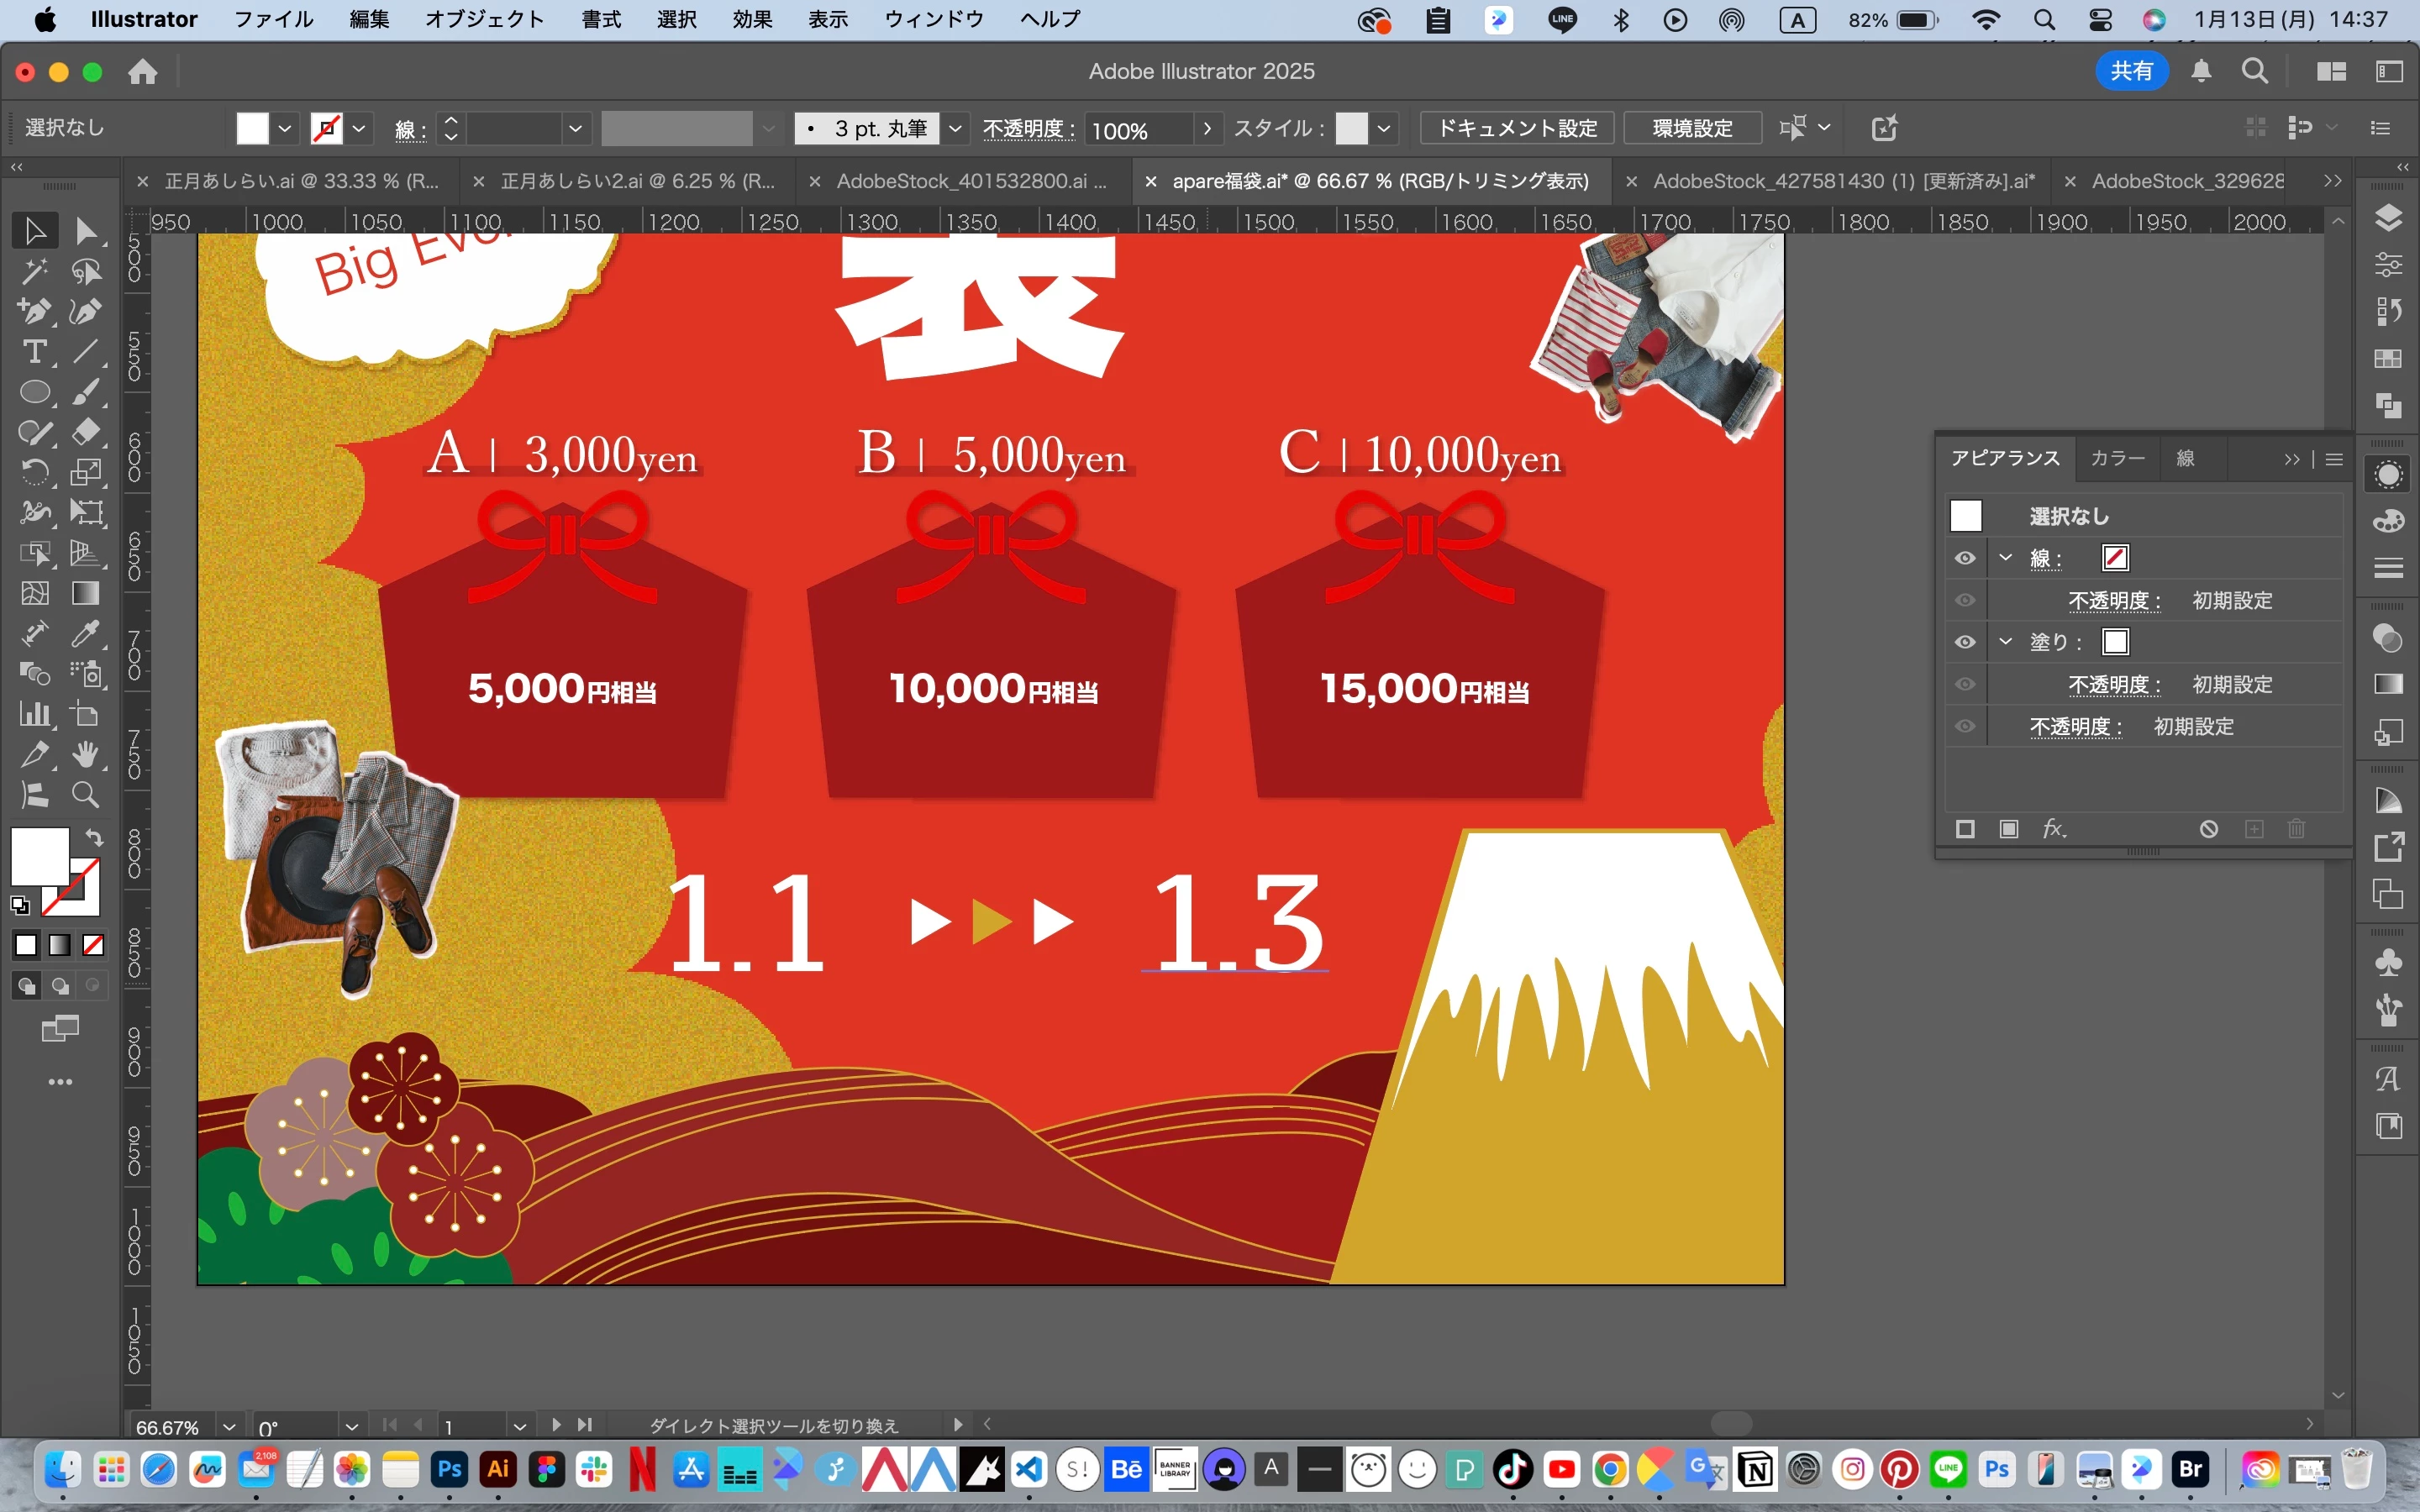Toggle visibility of the 線 stroke attribute
Viewport: 2420px width, 1512px height.
pyautogui.click(x=1965, y=558)
